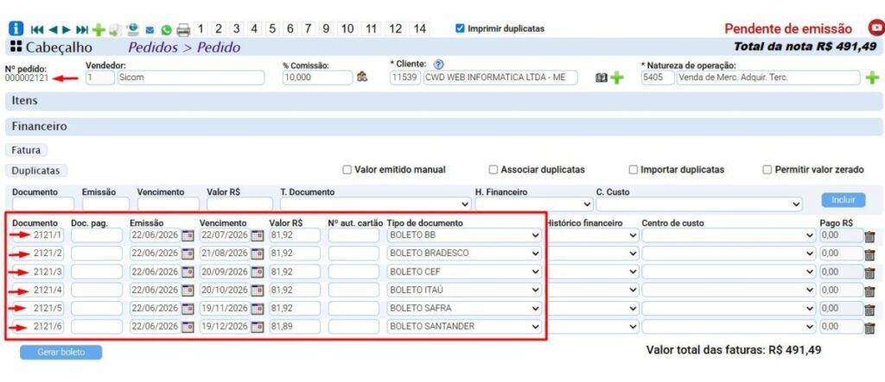885x382 pixels.
Task: Change BOLETO BB document type
Action: point(464,235)
